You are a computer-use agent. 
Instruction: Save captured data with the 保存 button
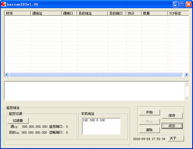pos(172,116)
